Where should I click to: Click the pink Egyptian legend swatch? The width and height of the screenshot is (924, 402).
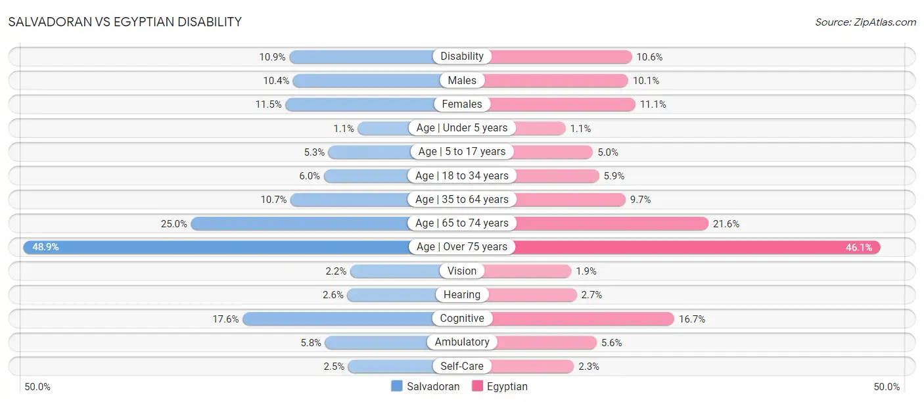[x=477, y=386]
